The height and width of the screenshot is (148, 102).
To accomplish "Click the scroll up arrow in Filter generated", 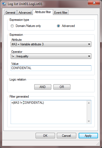I will coord(89,103).
